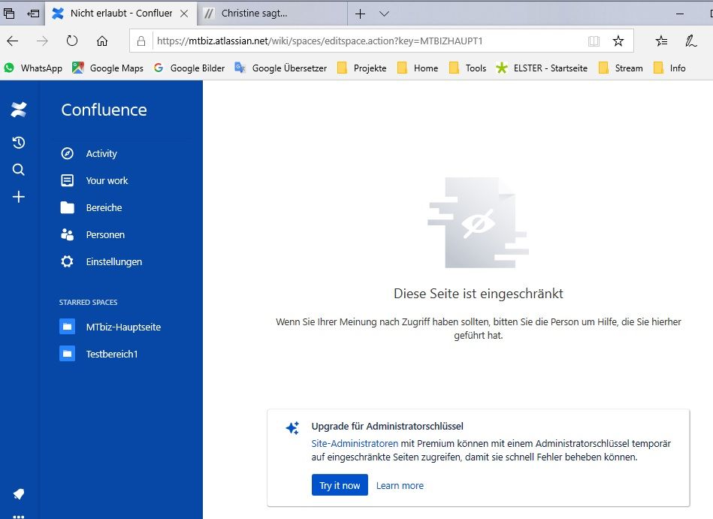
Task: Open the Recent history clock icon
Action: (19, 143)
